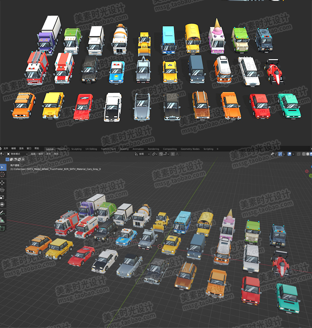Screen dimensions: 312x328
Task: Open the pivot point dropdown
Action: pos(154,154)
